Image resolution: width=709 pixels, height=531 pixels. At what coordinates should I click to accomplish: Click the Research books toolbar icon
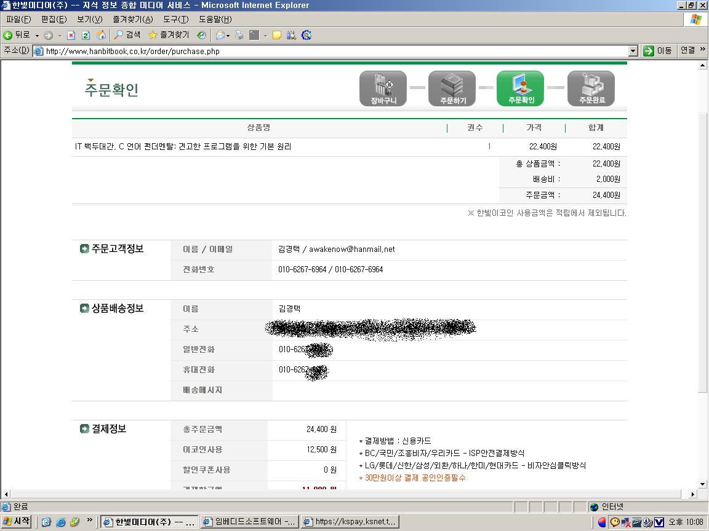(x=292, y=35)
